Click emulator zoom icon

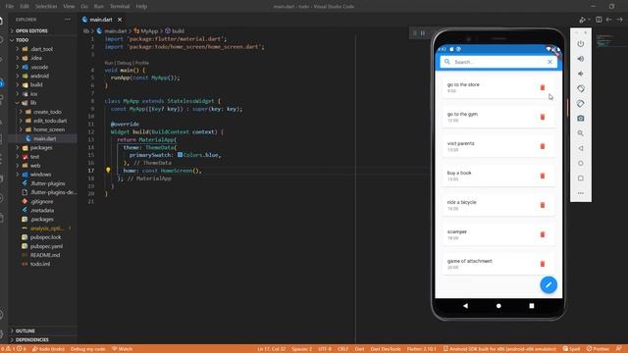pyautogui.click(x=580, y=133)
